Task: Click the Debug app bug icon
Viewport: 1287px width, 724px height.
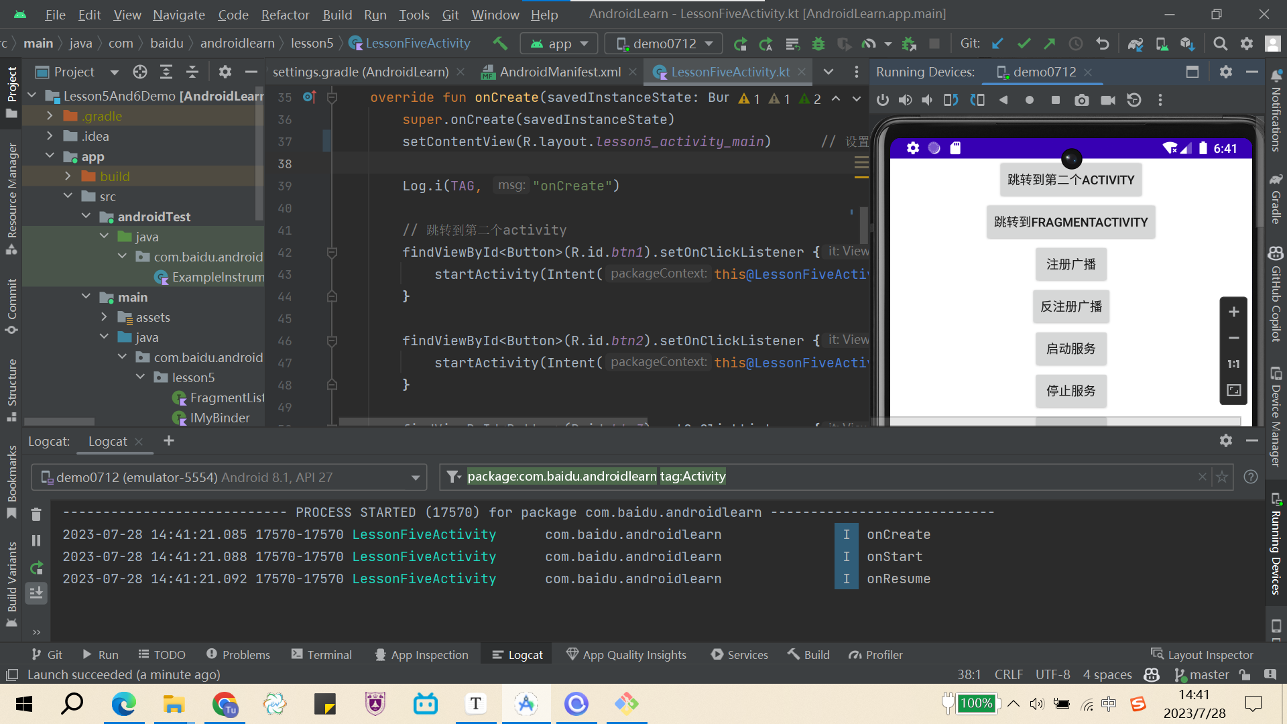Action: pos(818,44)
